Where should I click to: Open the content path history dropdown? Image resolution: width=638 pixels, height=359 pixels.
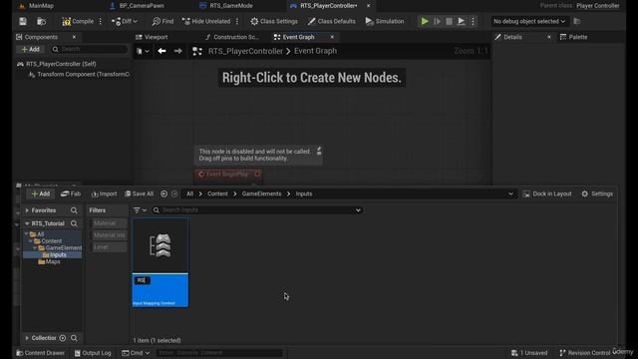tap(510, 194)
